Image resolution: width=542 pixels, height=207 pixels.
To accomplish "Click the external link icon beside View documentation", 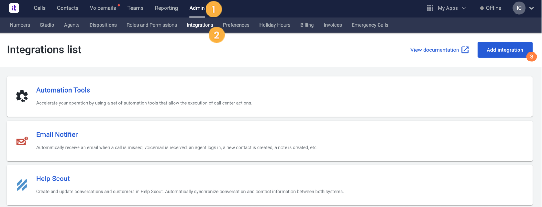I will (x=465, y=50).
